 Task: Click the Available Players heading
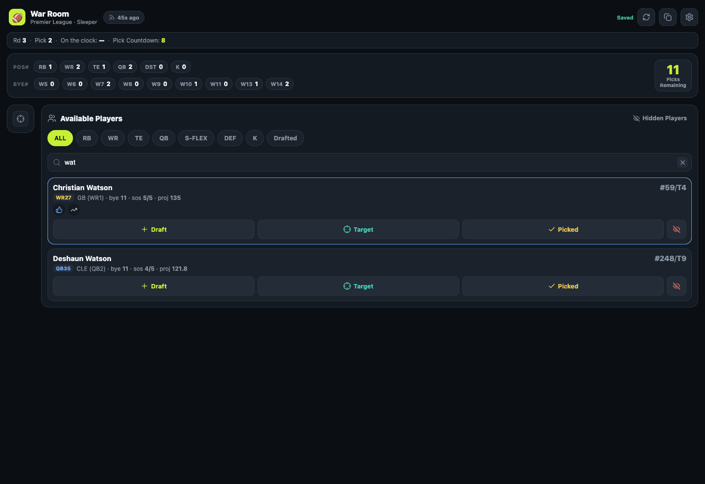[91, 119]
